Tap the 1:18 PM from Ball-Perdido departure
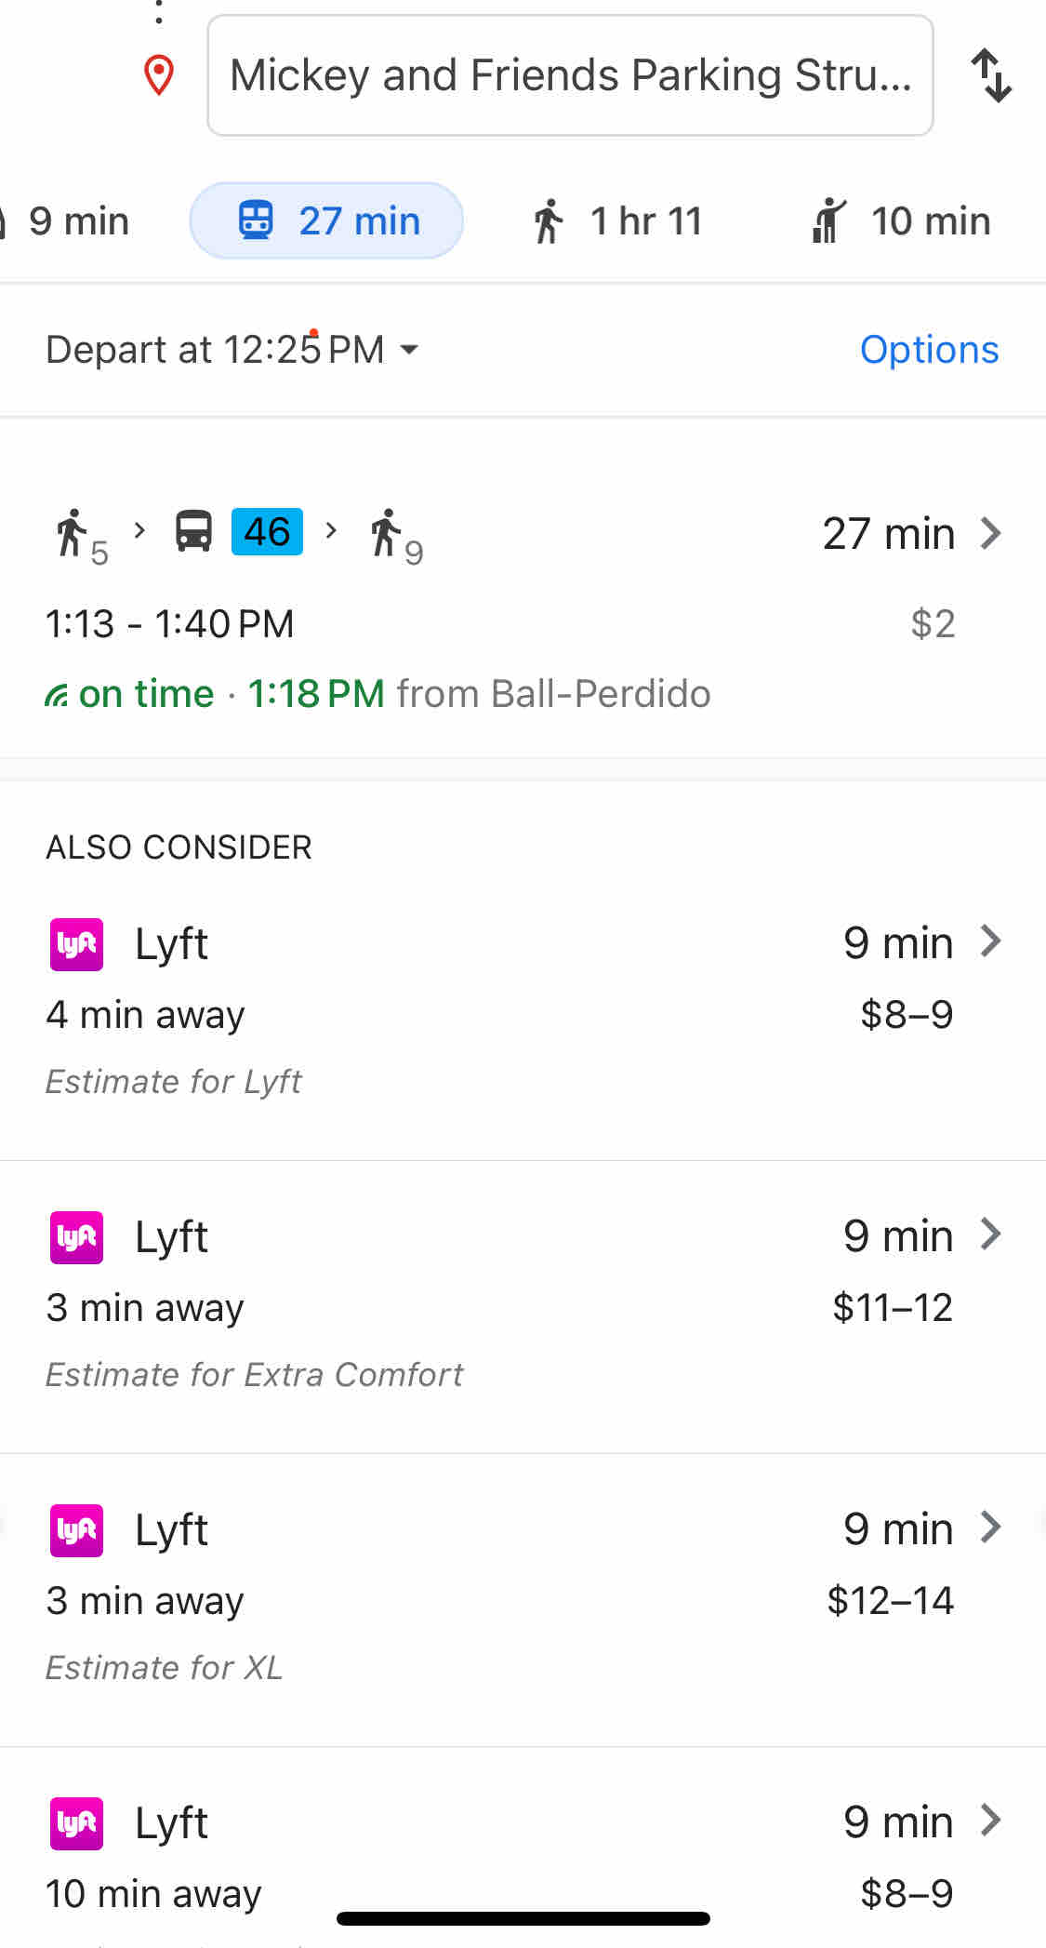Screen dimensions: 1046x1948 pos(479,694)
